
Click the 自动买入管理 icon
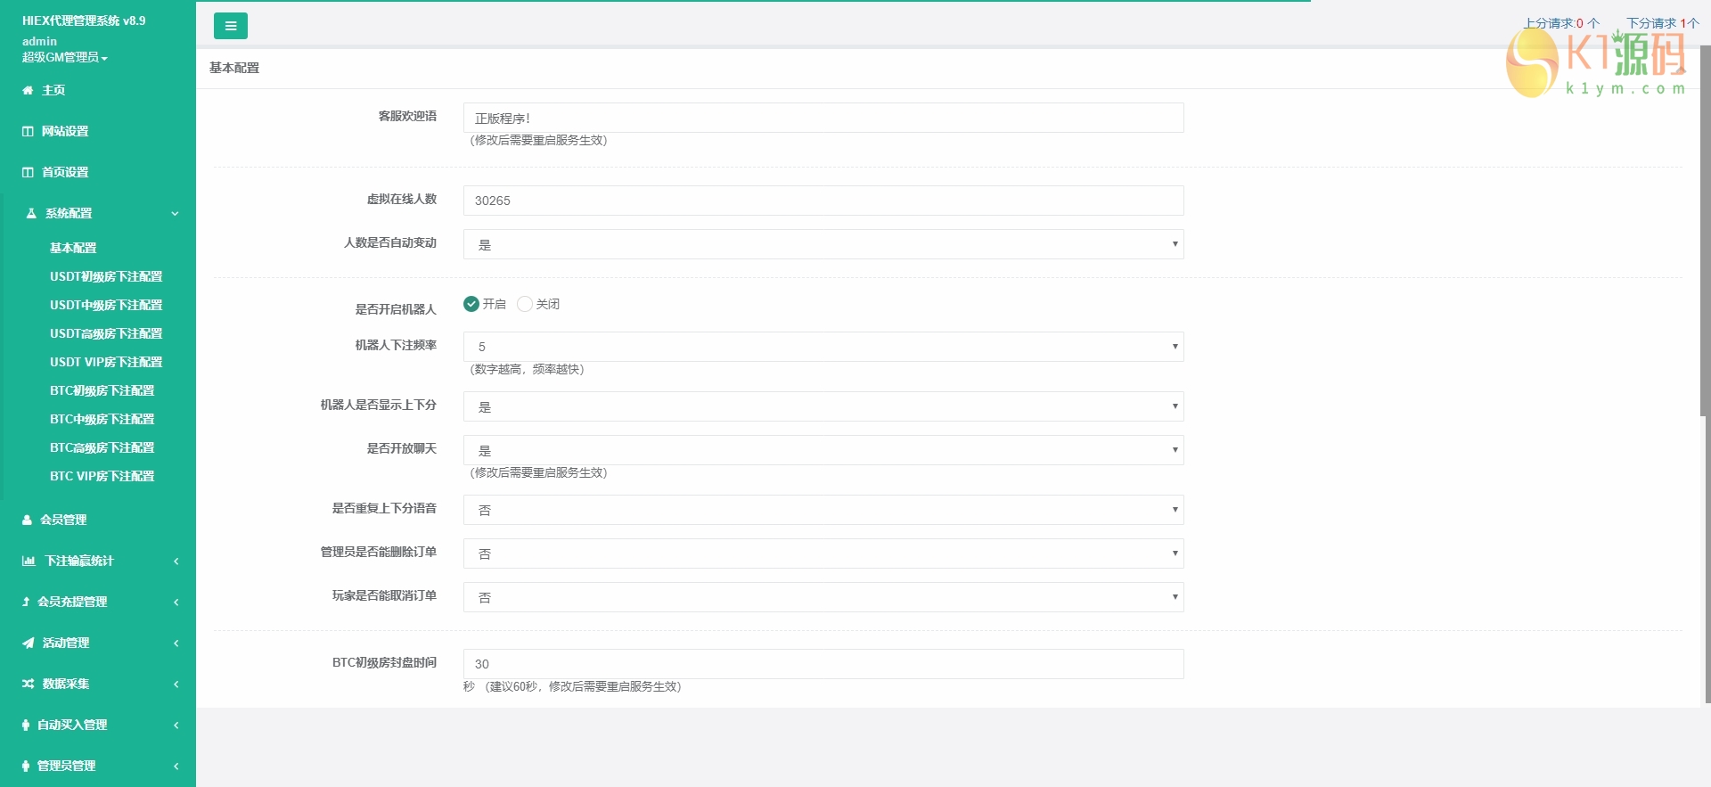click(x=26, y=725)
